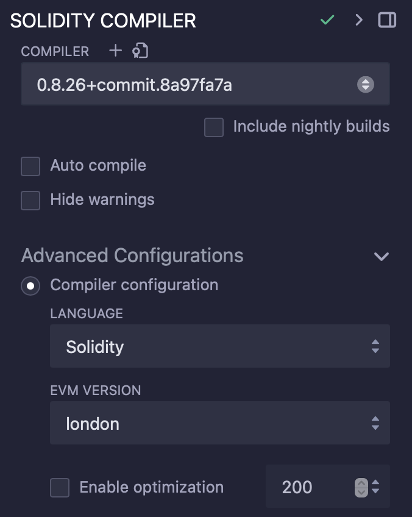
Task: Select the Compiler configuration radio button
Action: (30, 285)
